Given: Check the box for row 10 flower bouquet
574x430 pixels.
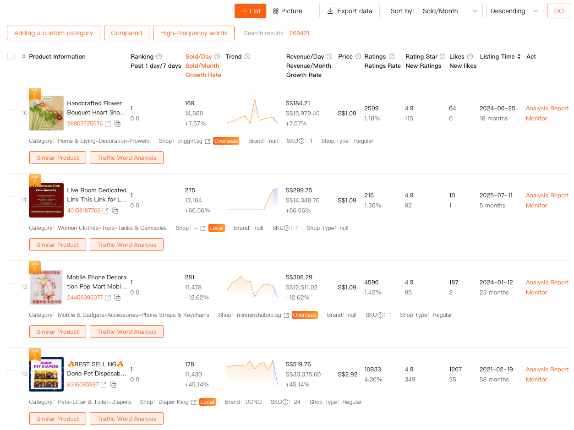Looking at the screenshot, I should click(11, 113).
